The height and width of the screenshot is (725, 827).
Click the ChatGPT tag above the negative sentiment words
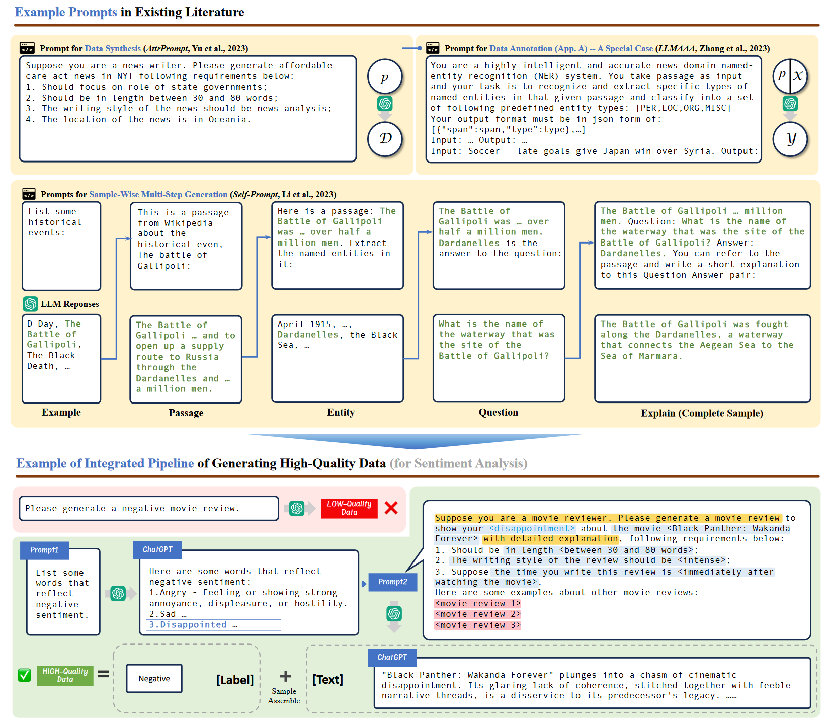[157, 549]
